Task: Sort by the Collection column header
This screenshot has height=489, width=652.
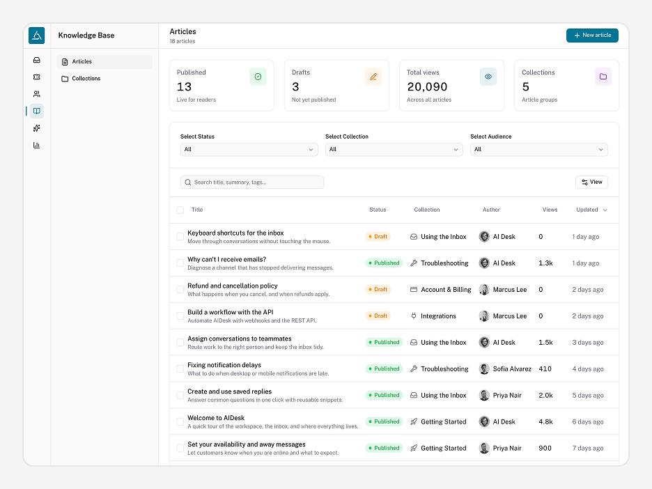Action: (x=426, y=210)
